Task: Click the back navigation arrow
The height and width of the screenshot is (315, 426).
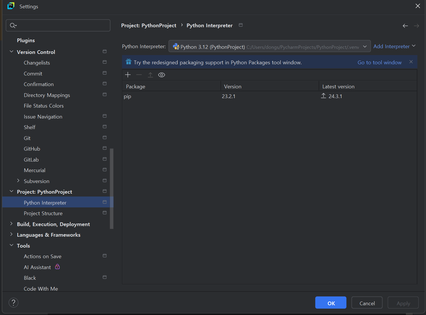Action: pyautogui.click(x=405, y=26)
